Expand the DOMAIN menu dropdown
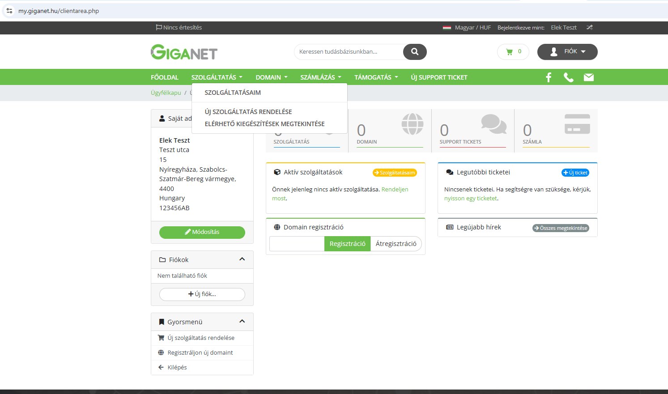The image size is (668, 394). pos(271,77)
